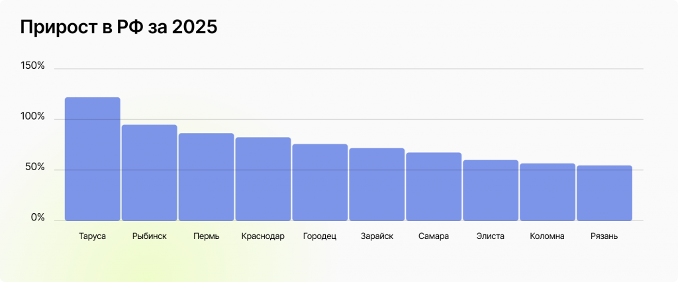Click the Пермь bar

pyautogui.click(x=207, y=177)
